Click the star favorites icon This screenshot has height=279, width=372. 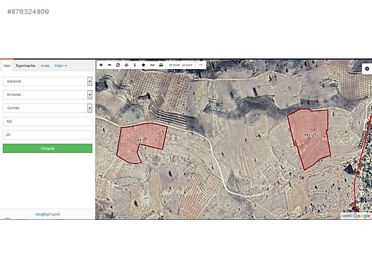click(x=143, y=65)
